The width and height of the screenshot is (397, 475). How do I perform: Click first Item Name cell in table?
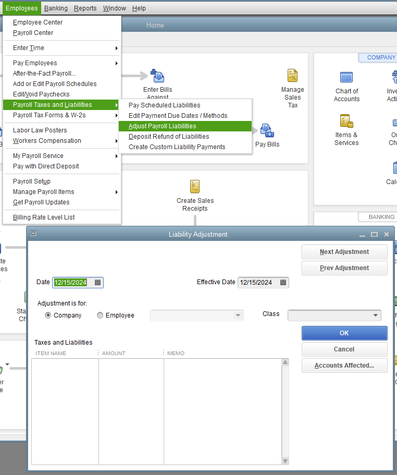65,363
